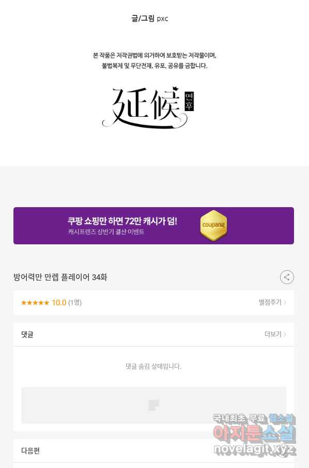
Task: Click the chevron next to 더보기
Action: (285, 334)
